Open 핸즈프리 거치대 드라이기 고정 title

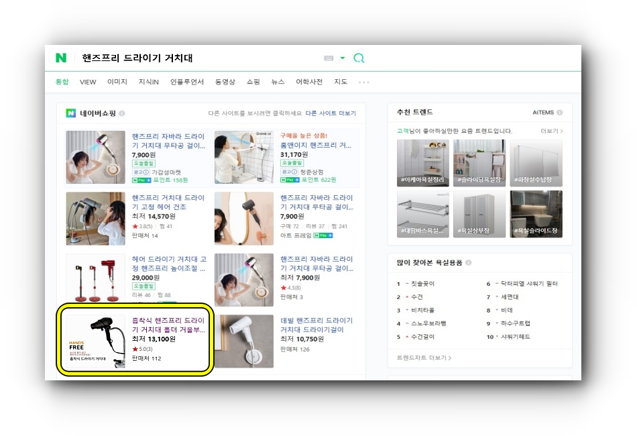[168, 202]
